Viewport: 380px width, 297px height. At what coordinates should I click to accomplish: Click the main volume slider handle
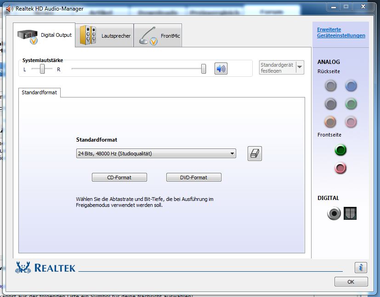tap(204, 69)
